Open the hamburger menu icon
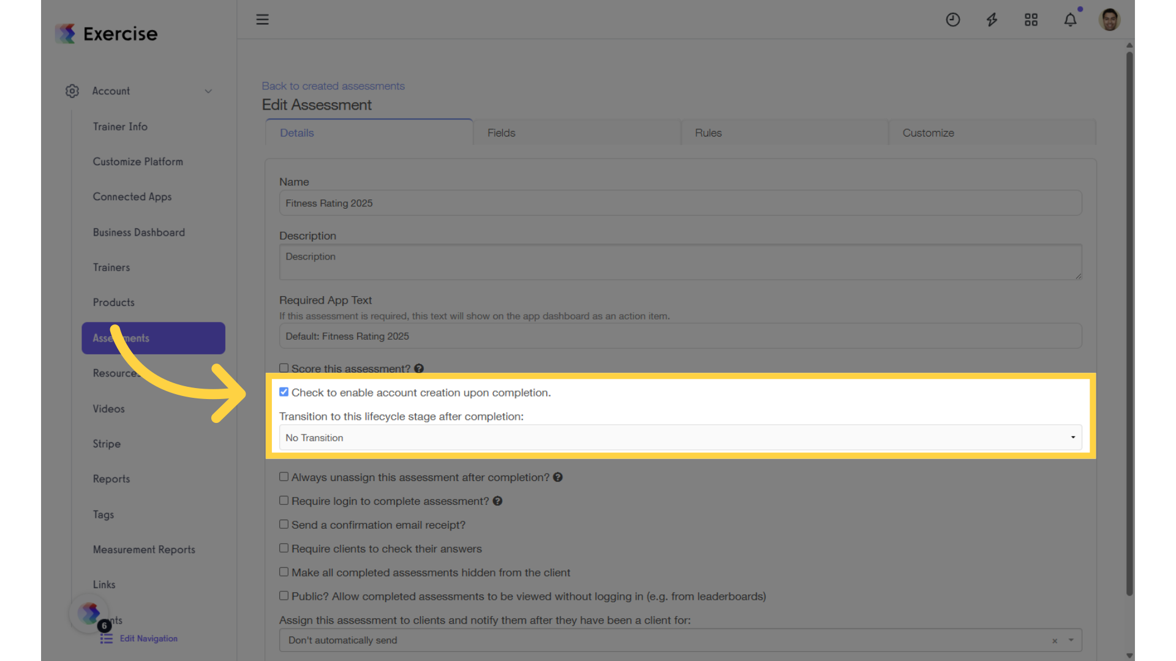The image size is (1176, 661). pyautogui.click(x=262, y=20)
